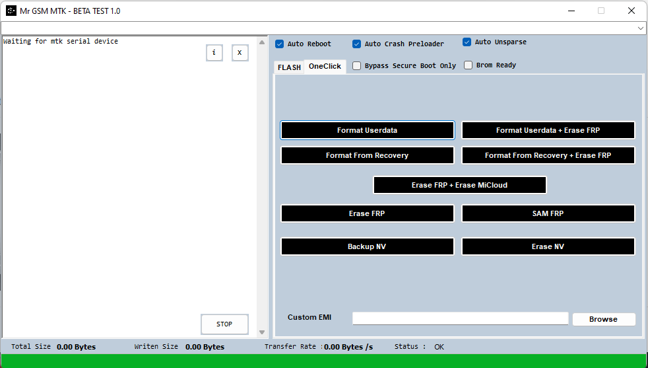Choose Format From Recovery
This screenshot has height=368, width=648.
[x=367, y=156]
